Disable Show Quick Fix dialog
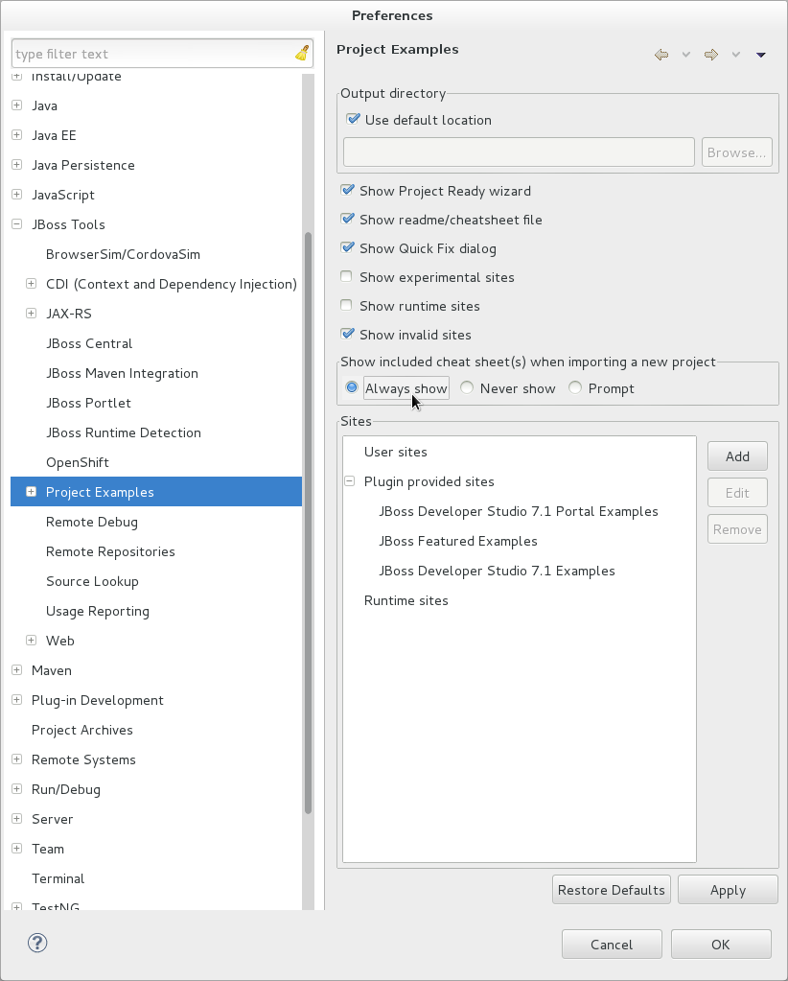The image size is (788, 981). [346, 247]
